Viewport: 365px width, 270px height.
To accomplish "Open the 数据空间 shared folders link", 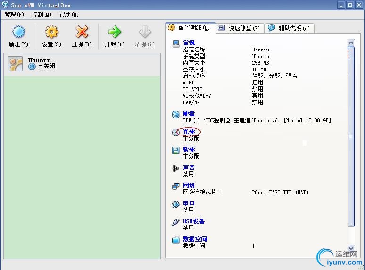I will tap(195, 239).
